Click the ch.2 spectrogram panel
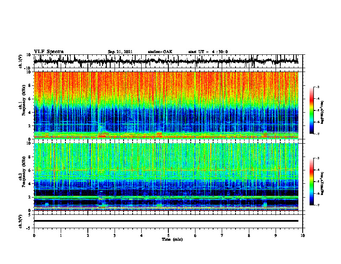341x264 pixels. [166, 177]
